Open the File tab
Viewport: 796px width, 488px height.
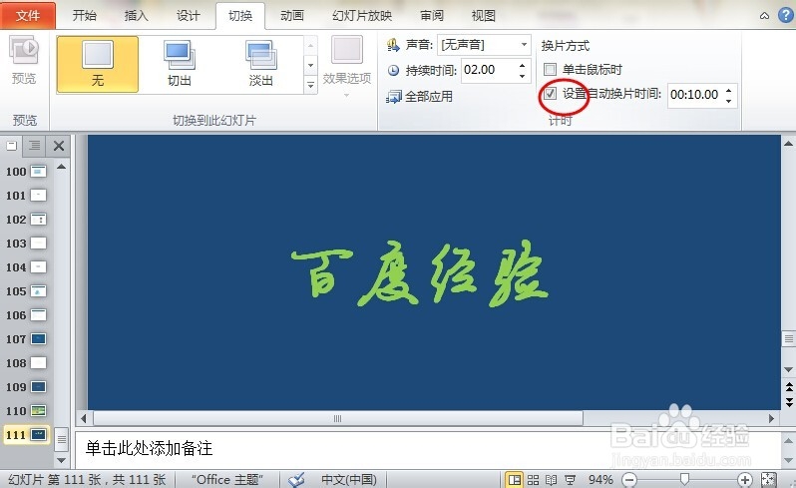pos(28,15)
